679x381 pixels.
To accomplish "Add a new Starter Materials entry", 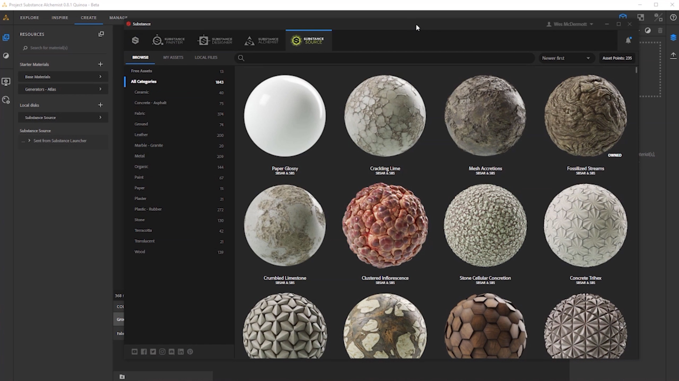I will point(100,64).
